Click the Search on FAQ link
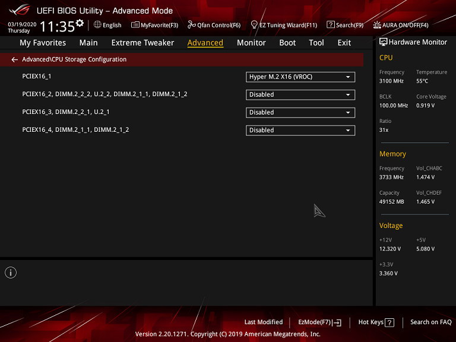The width and height of the screenshot is (456, 342). click(430, 322)
